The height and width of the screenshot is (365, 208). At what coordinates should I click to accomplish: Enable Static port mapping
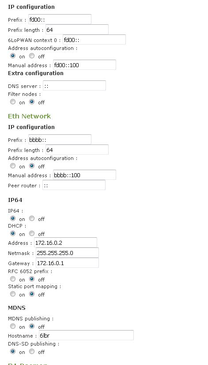click(x=13, y=294)
